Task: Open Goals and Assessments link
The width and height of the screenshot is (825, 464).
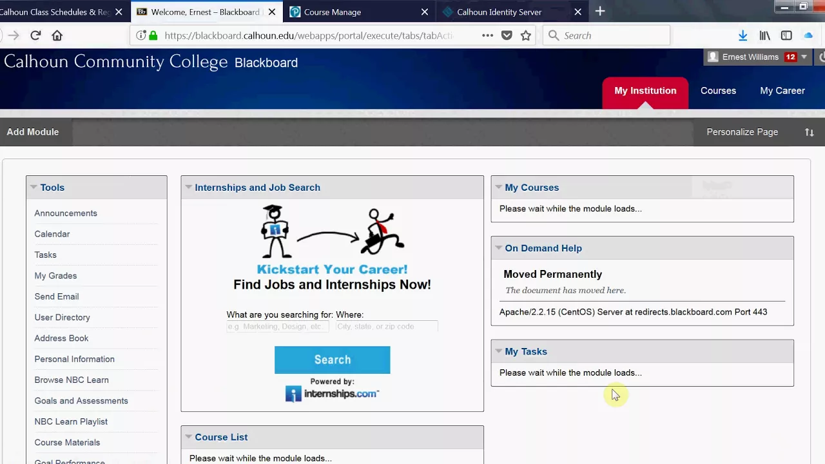Action: pos(81,401)
